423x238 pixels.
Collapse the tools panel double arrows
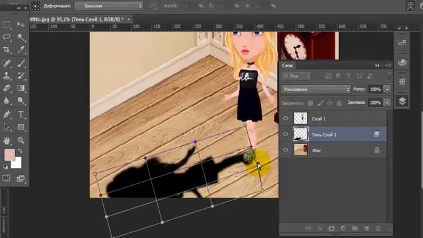(19, 9)
